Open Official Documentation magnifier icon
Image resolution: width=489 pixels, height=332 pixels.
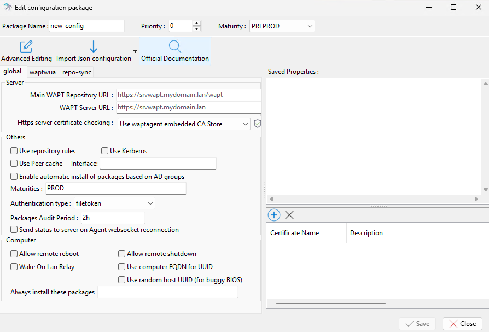pyautogui.click(x=174, y=46)
